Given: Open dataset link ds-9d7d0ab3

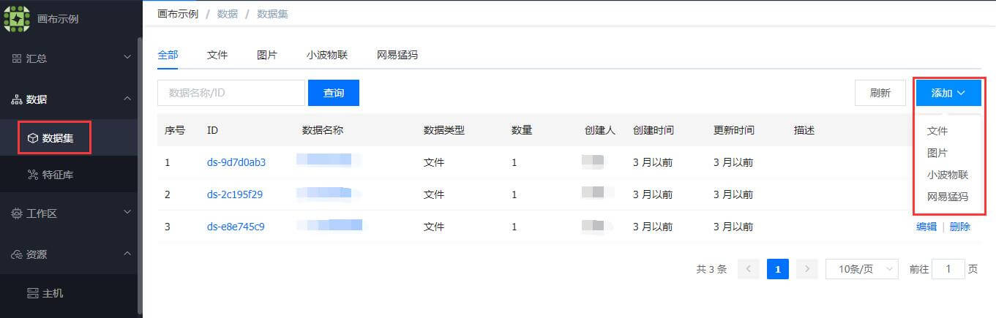Looking at the screenshot, I should (x=236, y=162).
